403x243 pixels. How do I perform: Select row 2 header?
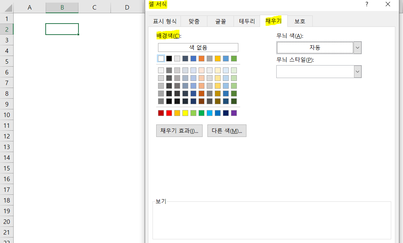7,29
